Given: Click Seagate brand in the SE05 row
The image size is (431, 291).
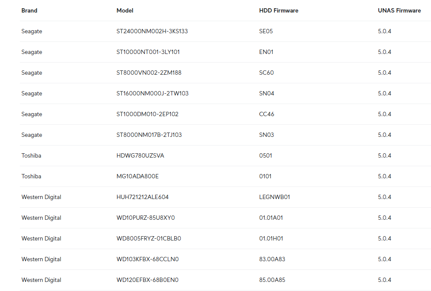Looking at the screenshot, I should tap(32, 31).
